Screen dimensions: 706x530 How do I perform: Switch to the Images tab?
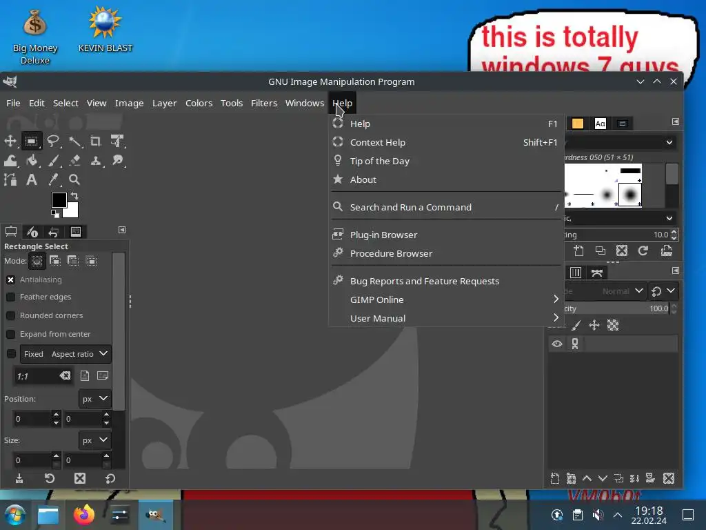(x=76, y=232)
